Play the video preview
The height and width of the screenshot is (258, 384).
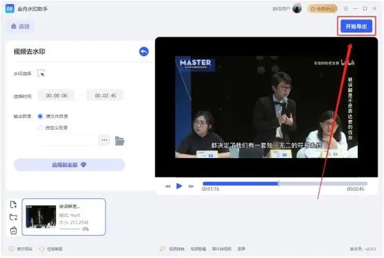tap(180, 186)
